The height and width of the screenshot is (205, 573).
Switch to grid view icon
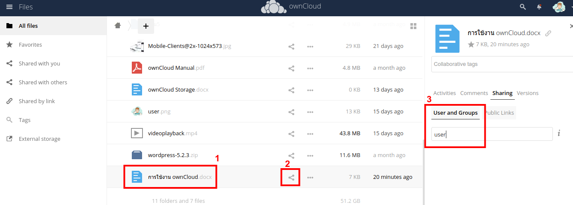[x=413, y=26]
